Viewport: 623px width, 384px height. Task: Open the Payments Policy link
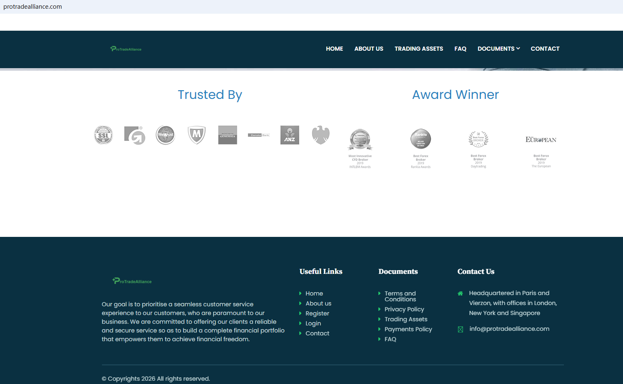click(408, 329)
